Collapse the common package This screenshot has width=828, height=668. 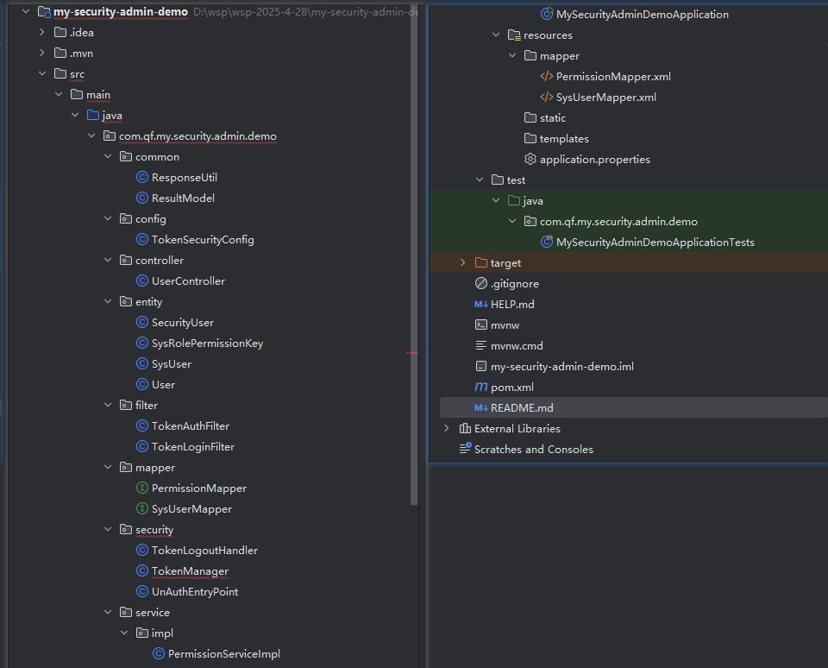click(x=108, y=156)
